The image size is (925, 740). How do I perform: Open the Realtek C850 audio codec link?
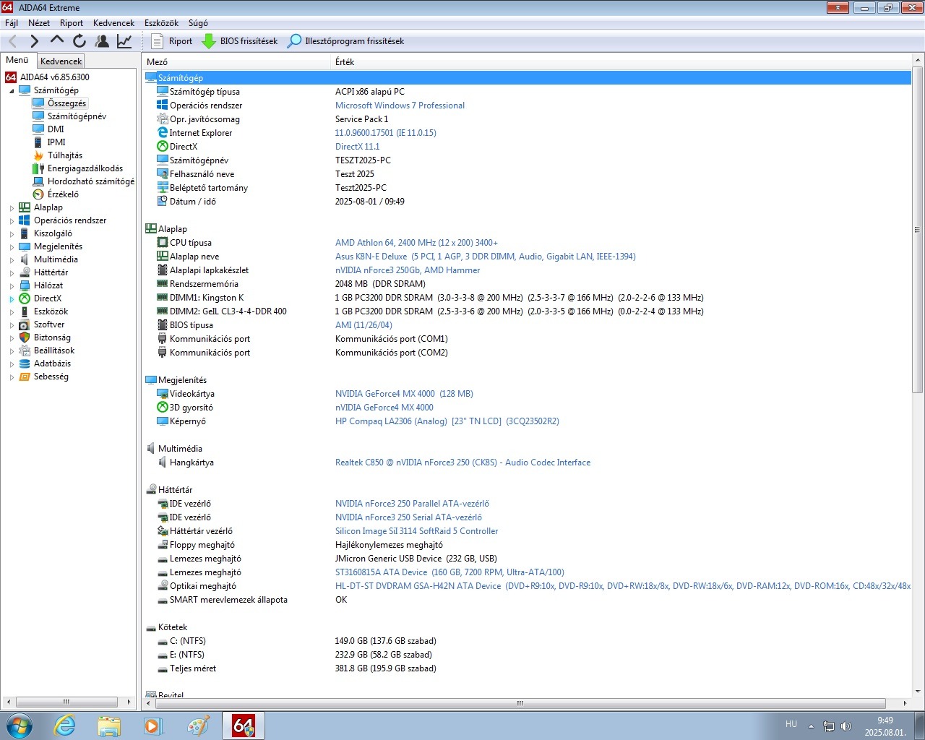pos(462,462)
